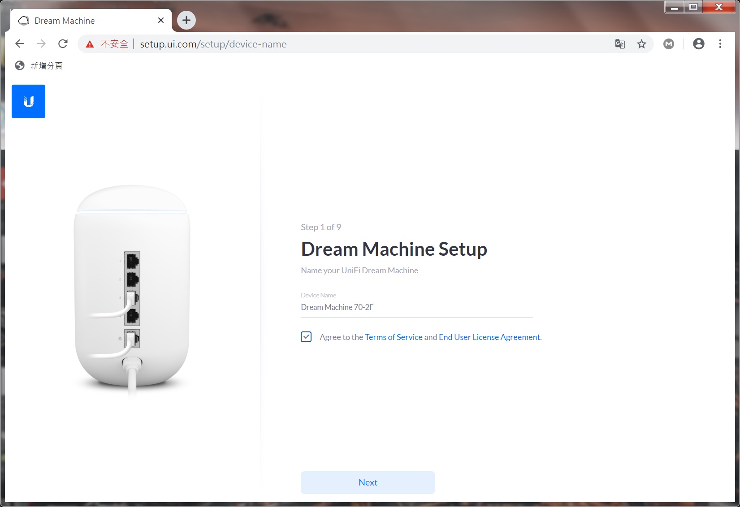
Task: Open the Chrome menu with three dots
Action: pos(720,43)
